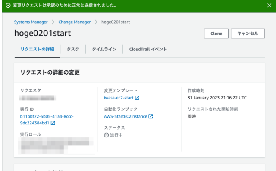Switch to CloudTrail イベント tab

point(148,49)
